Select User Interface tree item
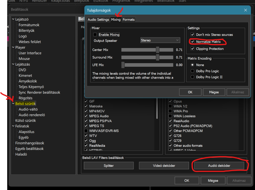255x190 pixels. point(30,53)
